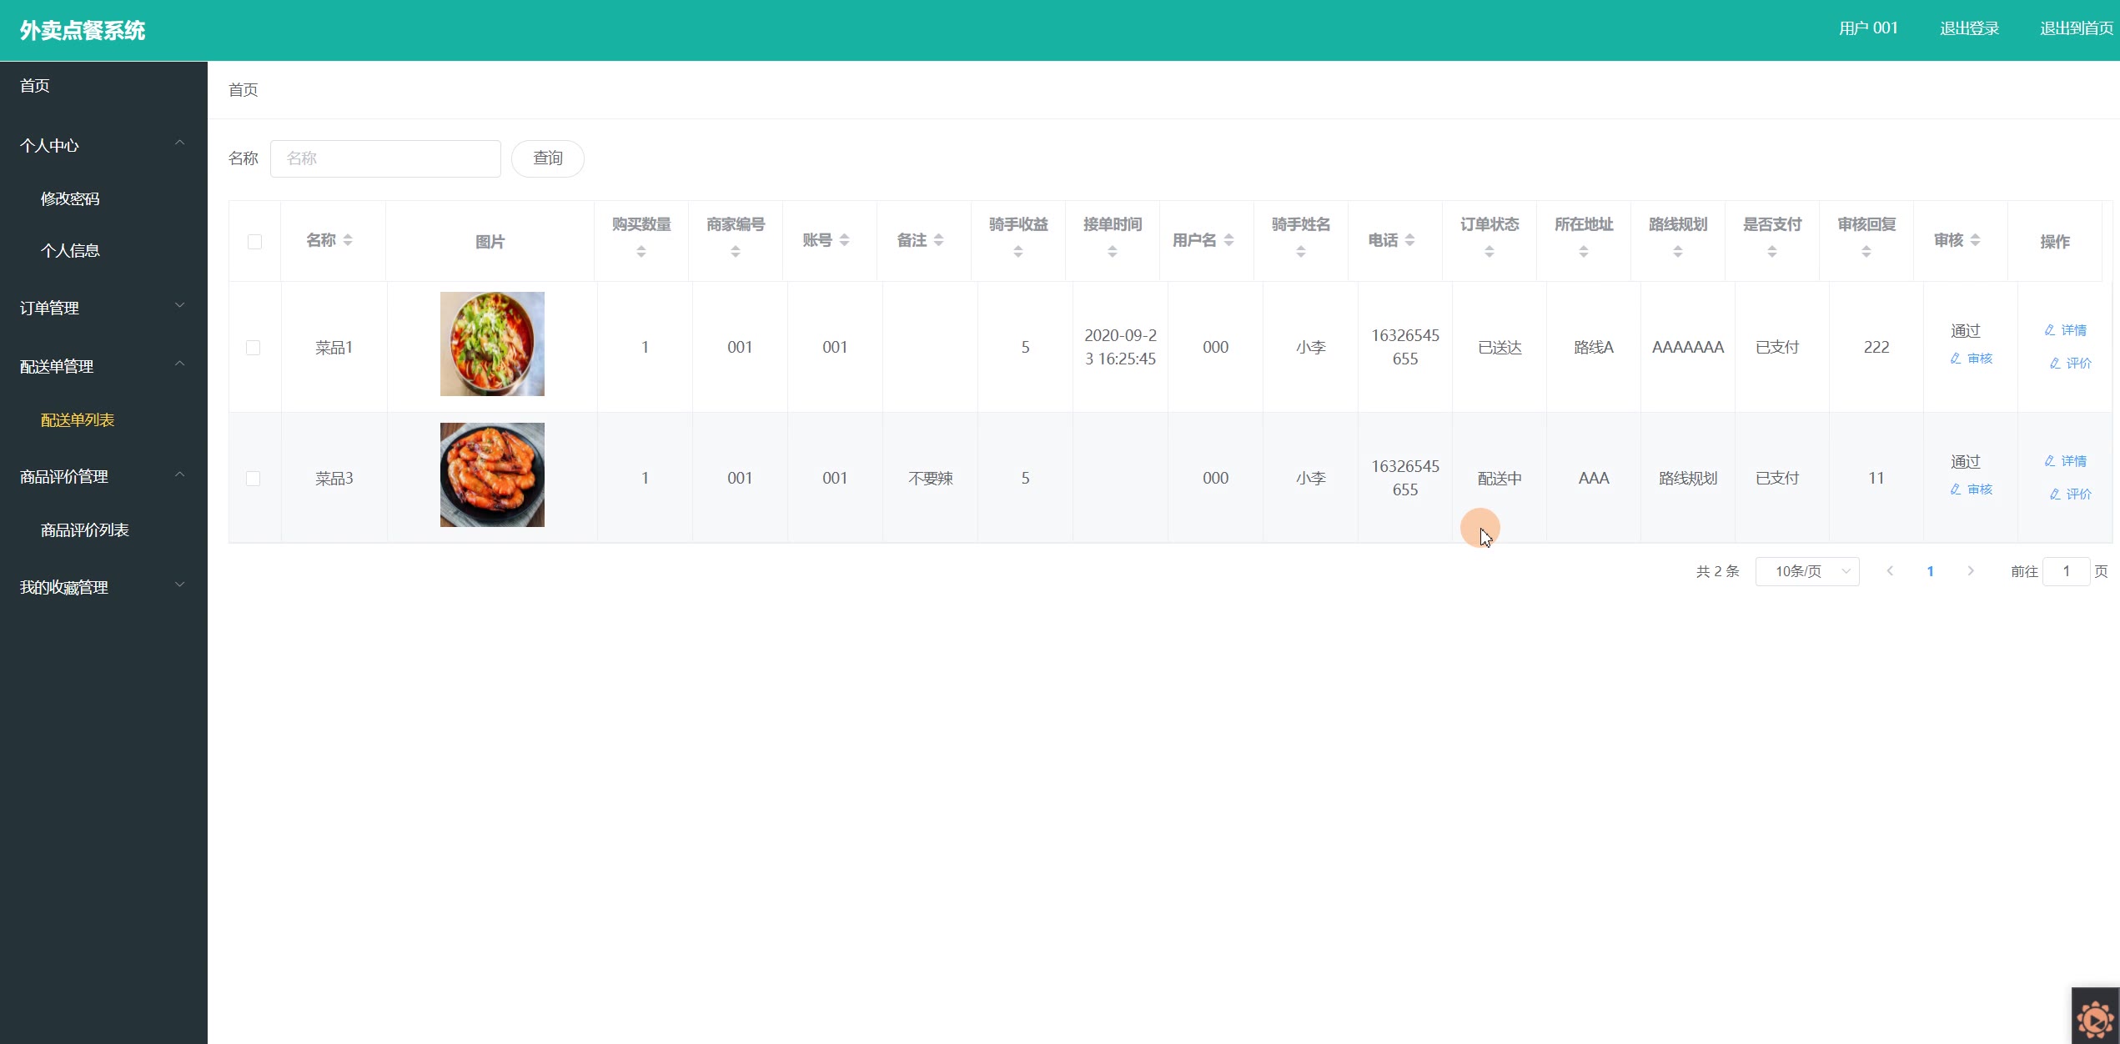Viewport: 2120px width, 1044px height.
Task: Click 用户 001 in the header
Action: [1868, 28]
